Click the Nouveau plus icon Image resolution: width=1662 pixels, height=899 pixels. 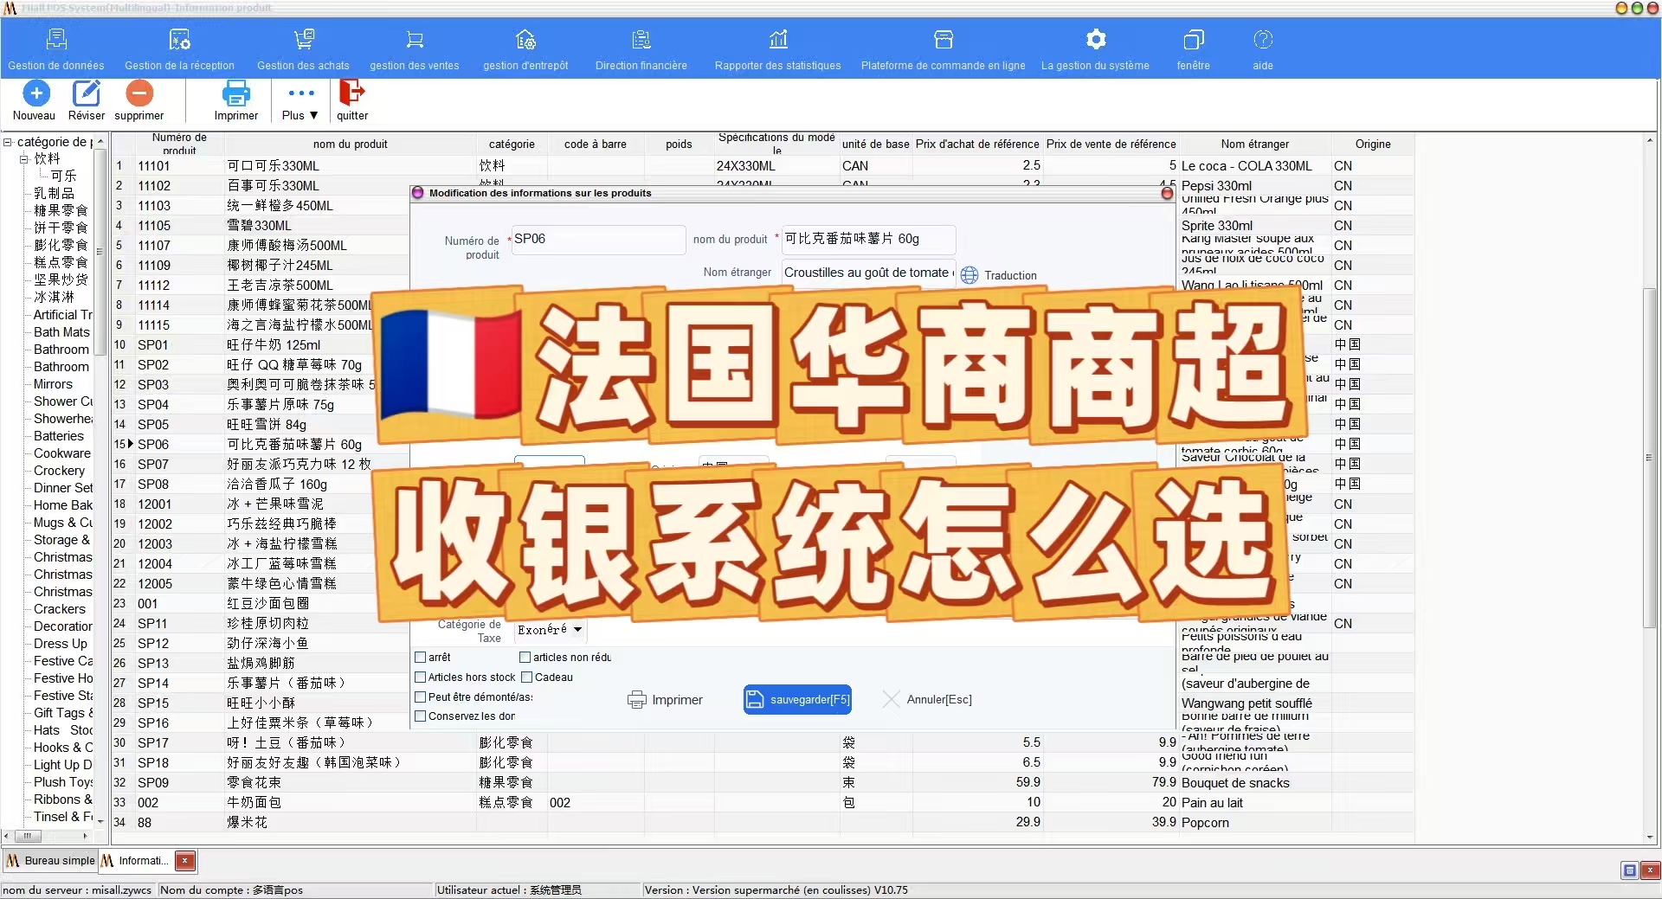point(35,93)
